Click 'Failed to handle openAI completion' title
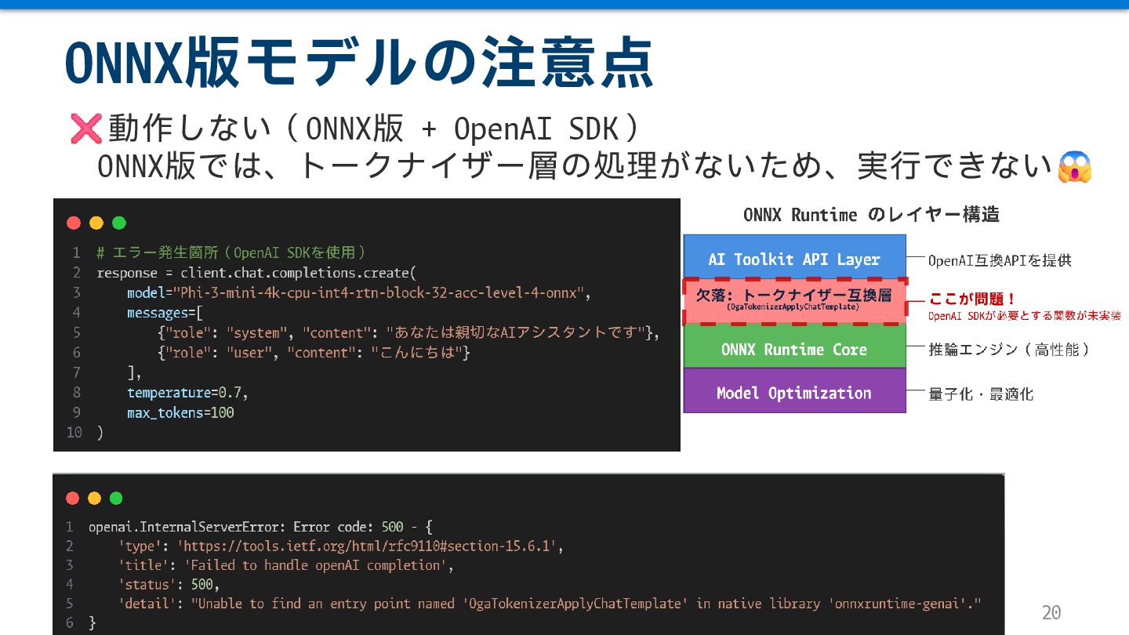 click(x=316, y=565)
